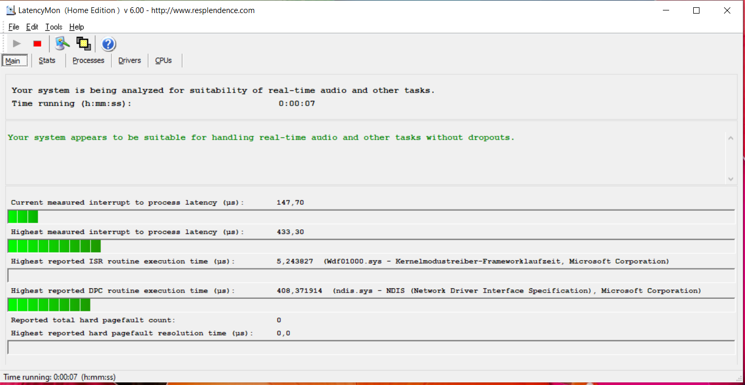
Task: Maximize the LatencyMon window
Action: [696, 10]
